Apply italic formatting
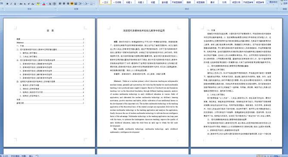Viewport: 288px width, 157px height. [x=11, y=4]
